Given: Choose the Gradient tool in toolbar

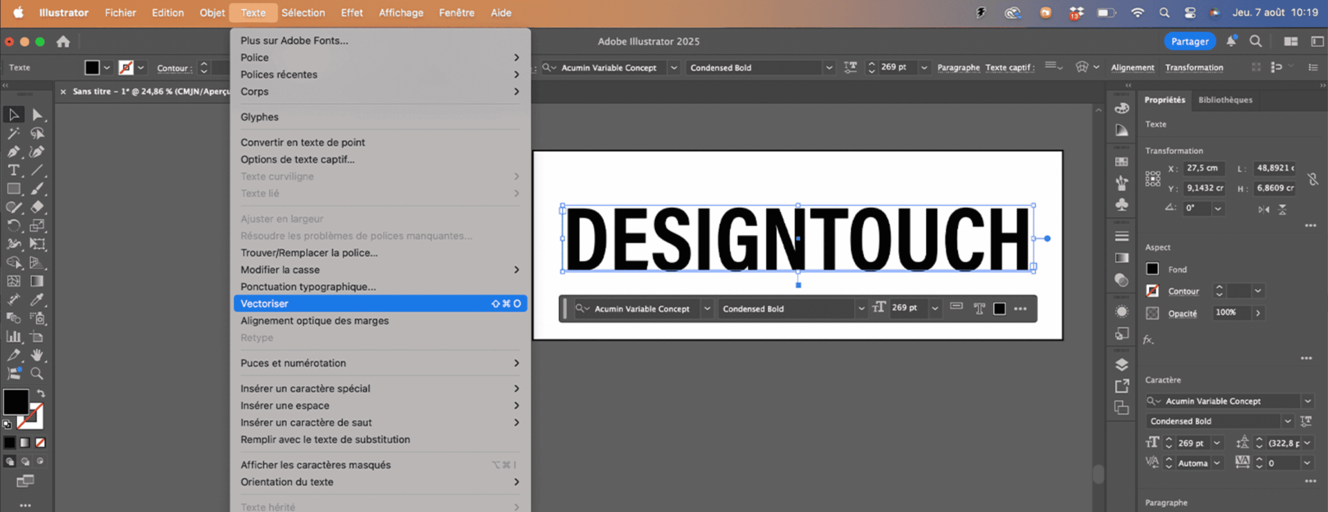Looking at the screenshot, I should (x=37, y=281).
